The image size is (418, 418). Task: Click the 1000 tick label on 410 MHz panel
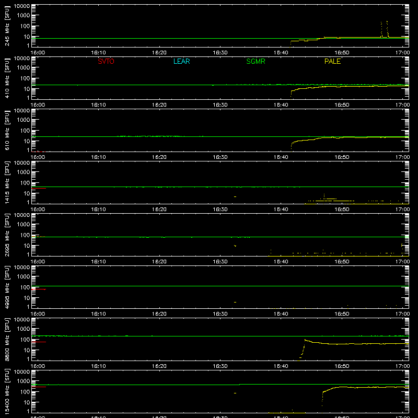click(x=24, y=68)
